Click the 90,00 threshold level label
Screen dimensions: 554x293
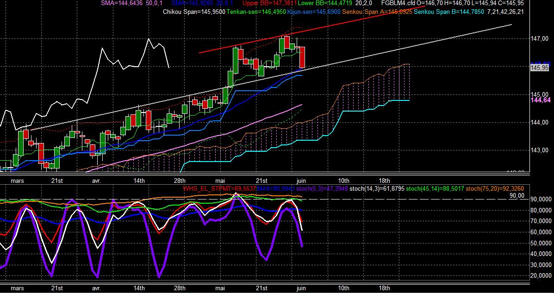pyautogui.click(x=517, y=195)
